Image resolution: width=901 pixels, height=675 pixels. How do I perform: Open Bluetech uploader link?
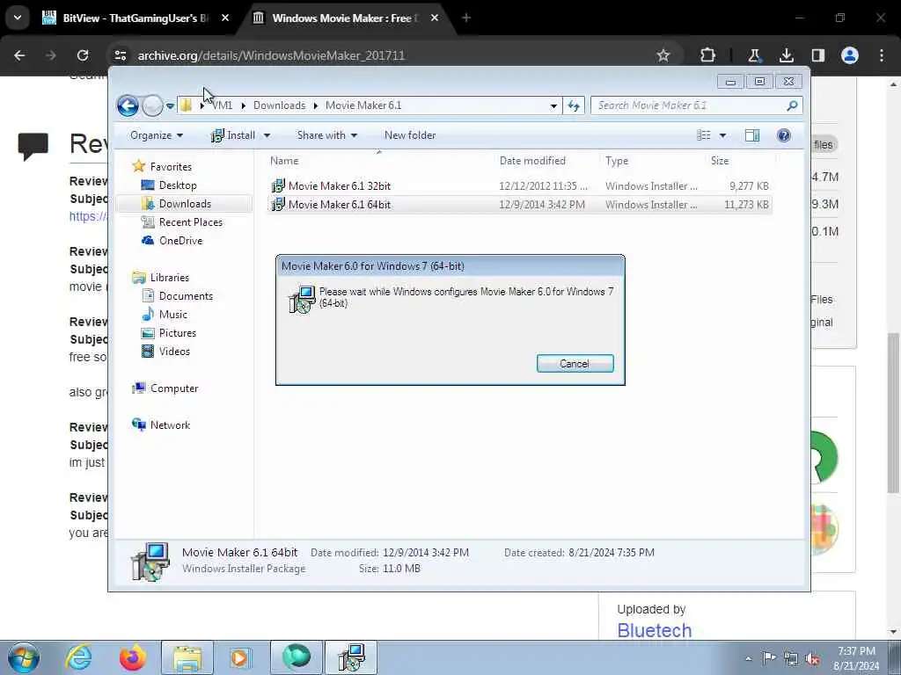point(654,630)
